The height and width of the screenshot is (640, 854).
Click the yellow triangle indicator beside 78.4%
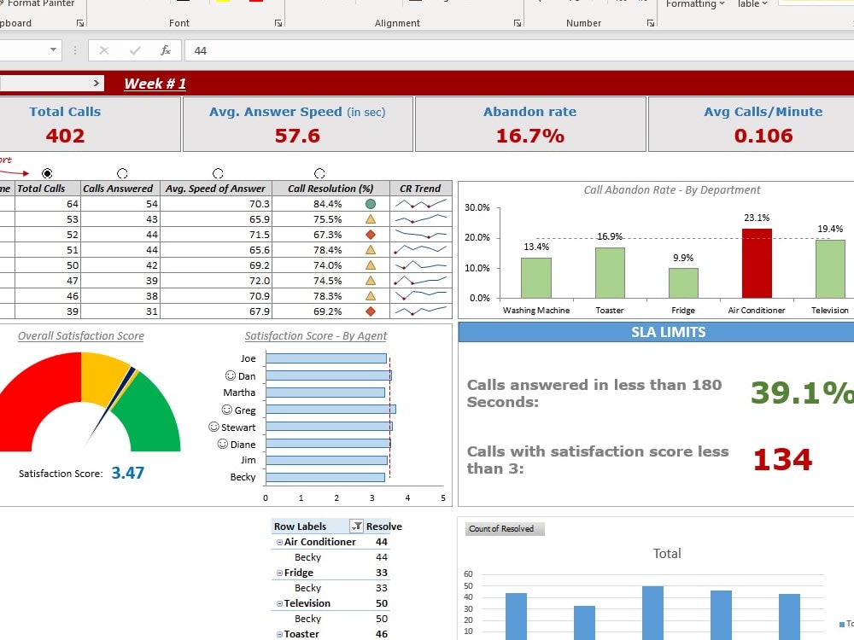pos(371,250)
